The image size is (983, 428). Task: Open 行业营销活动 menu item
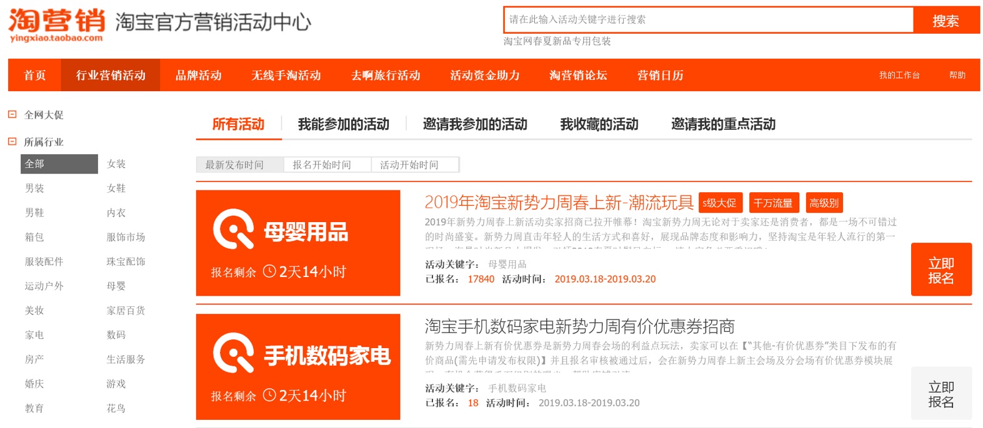[111, 75]
